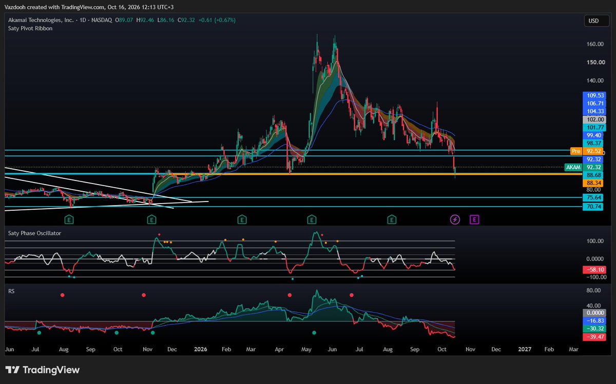Click the earnings marker above Aug 2026
The width and height of the screenshot is (616, 384).
tap(392, 220)
